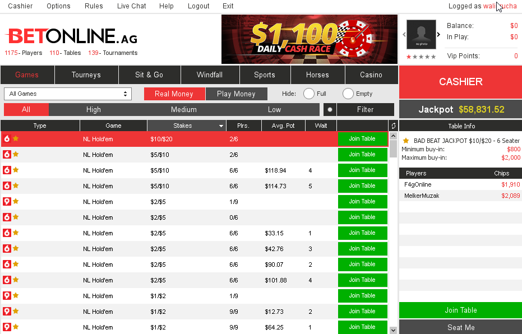Click the Seat Me button

tap(460, 327)
